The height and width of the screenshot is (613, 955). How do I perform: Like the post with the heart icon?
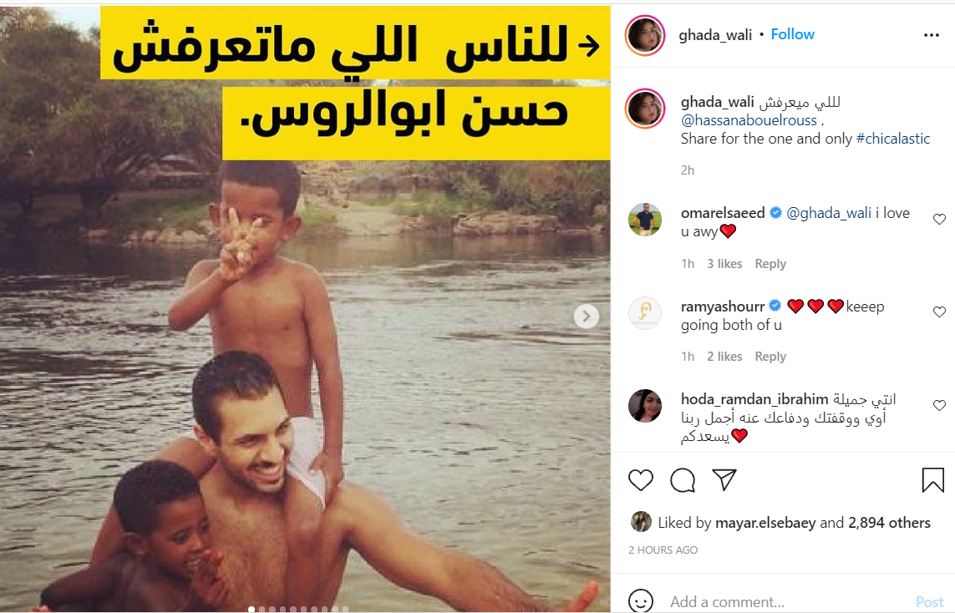click(x=640, y=480)
